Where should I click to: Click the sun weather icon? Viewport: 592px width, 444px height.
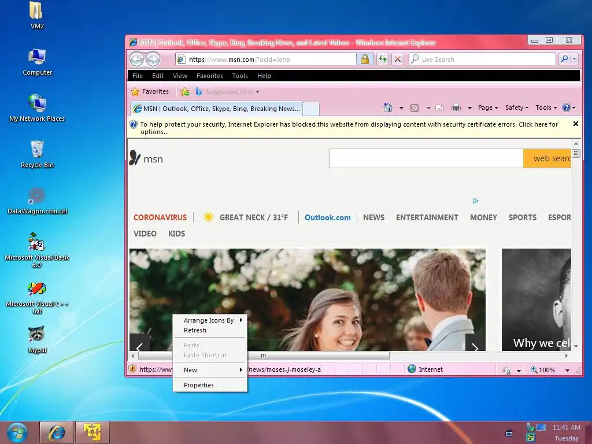tap(208, 217)
